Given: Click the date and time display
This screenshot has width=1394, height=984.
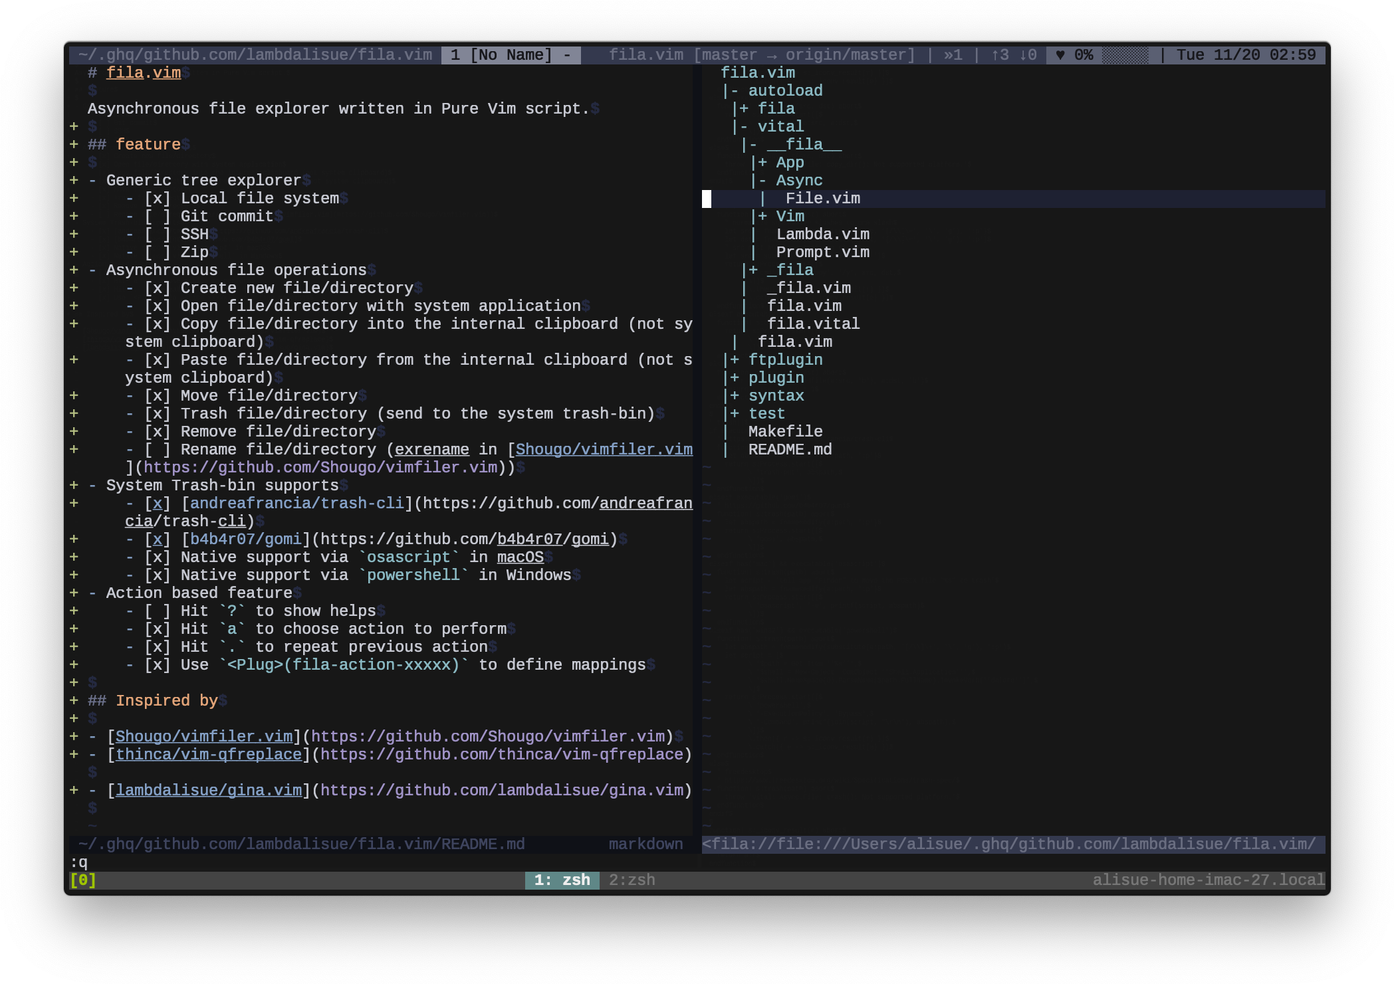Looking at the screenshot, I should 1246,54.
